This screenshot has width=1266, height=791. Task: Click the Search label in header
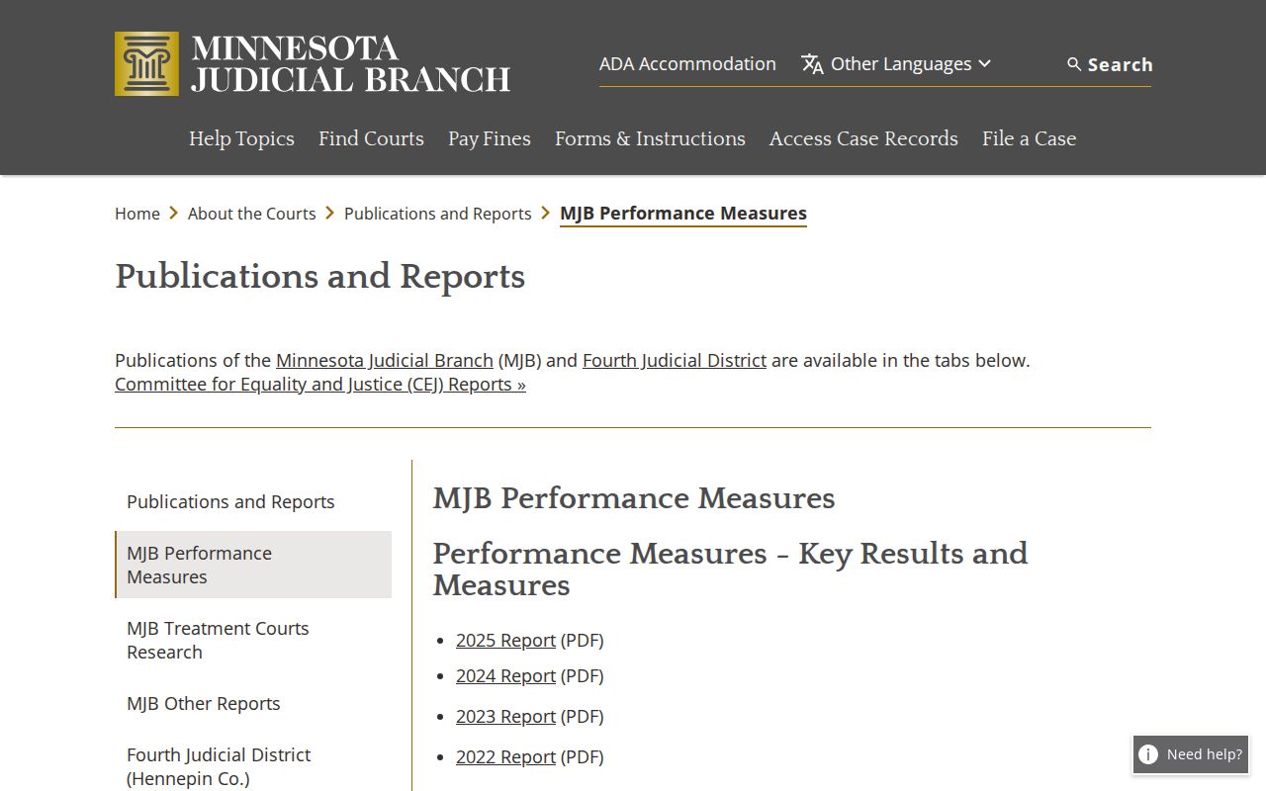click(x=1121, y=64)
